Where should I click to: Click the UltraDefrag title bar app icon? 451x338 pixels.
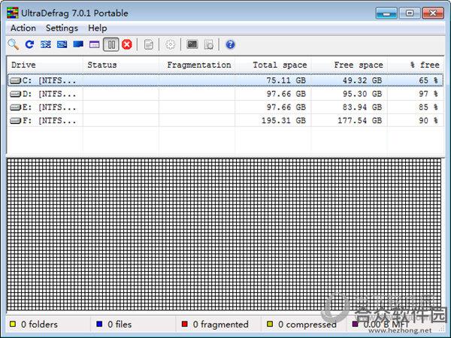(12, 13)
